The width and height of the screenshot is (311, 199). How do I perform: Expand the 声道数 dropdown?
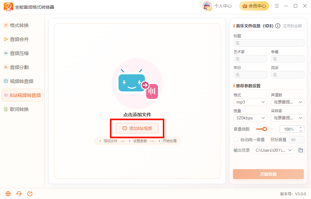288,102
